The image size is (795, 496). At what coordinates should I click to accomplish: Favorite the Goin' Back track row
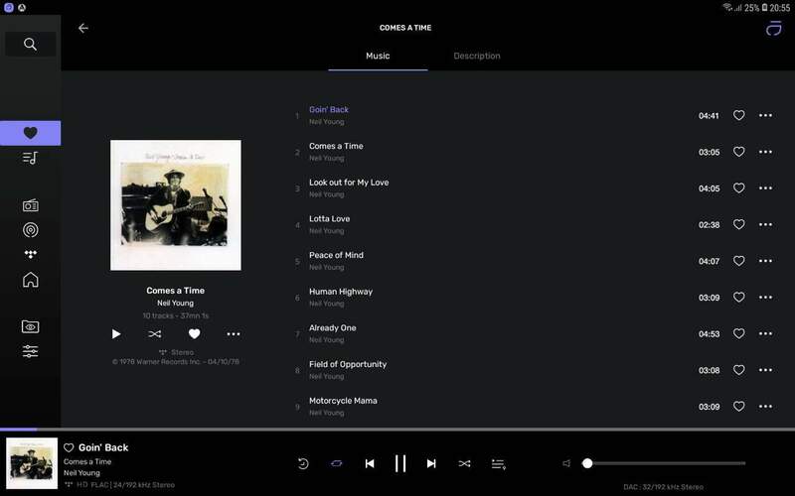(x=738, y=115)
